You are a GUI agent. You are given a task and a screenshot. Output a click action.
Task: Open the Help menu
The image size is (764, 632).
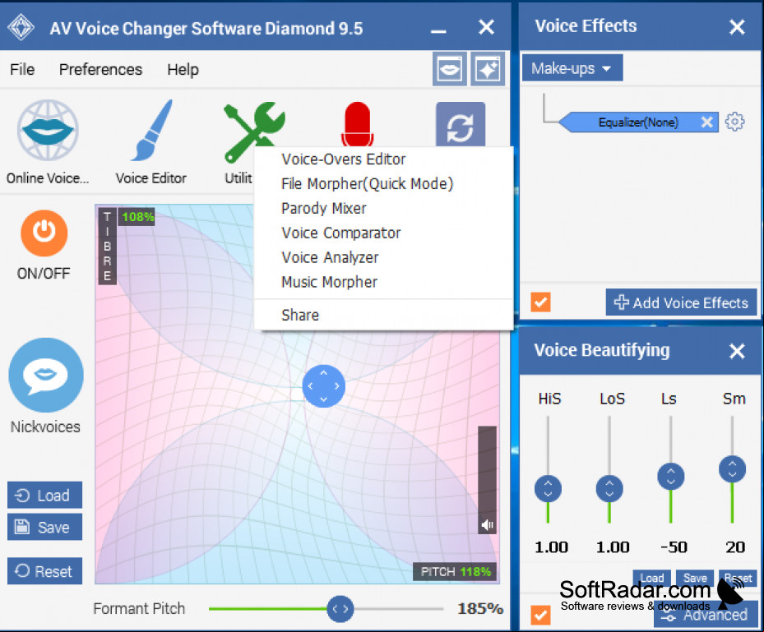coord(183,69)
